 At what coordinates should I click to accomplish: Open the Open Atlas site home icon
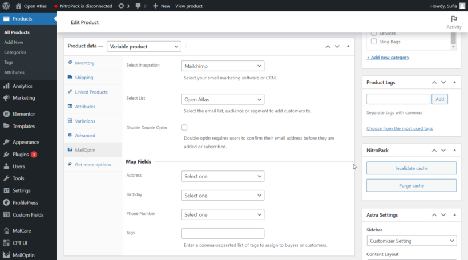tap(18, 6)
